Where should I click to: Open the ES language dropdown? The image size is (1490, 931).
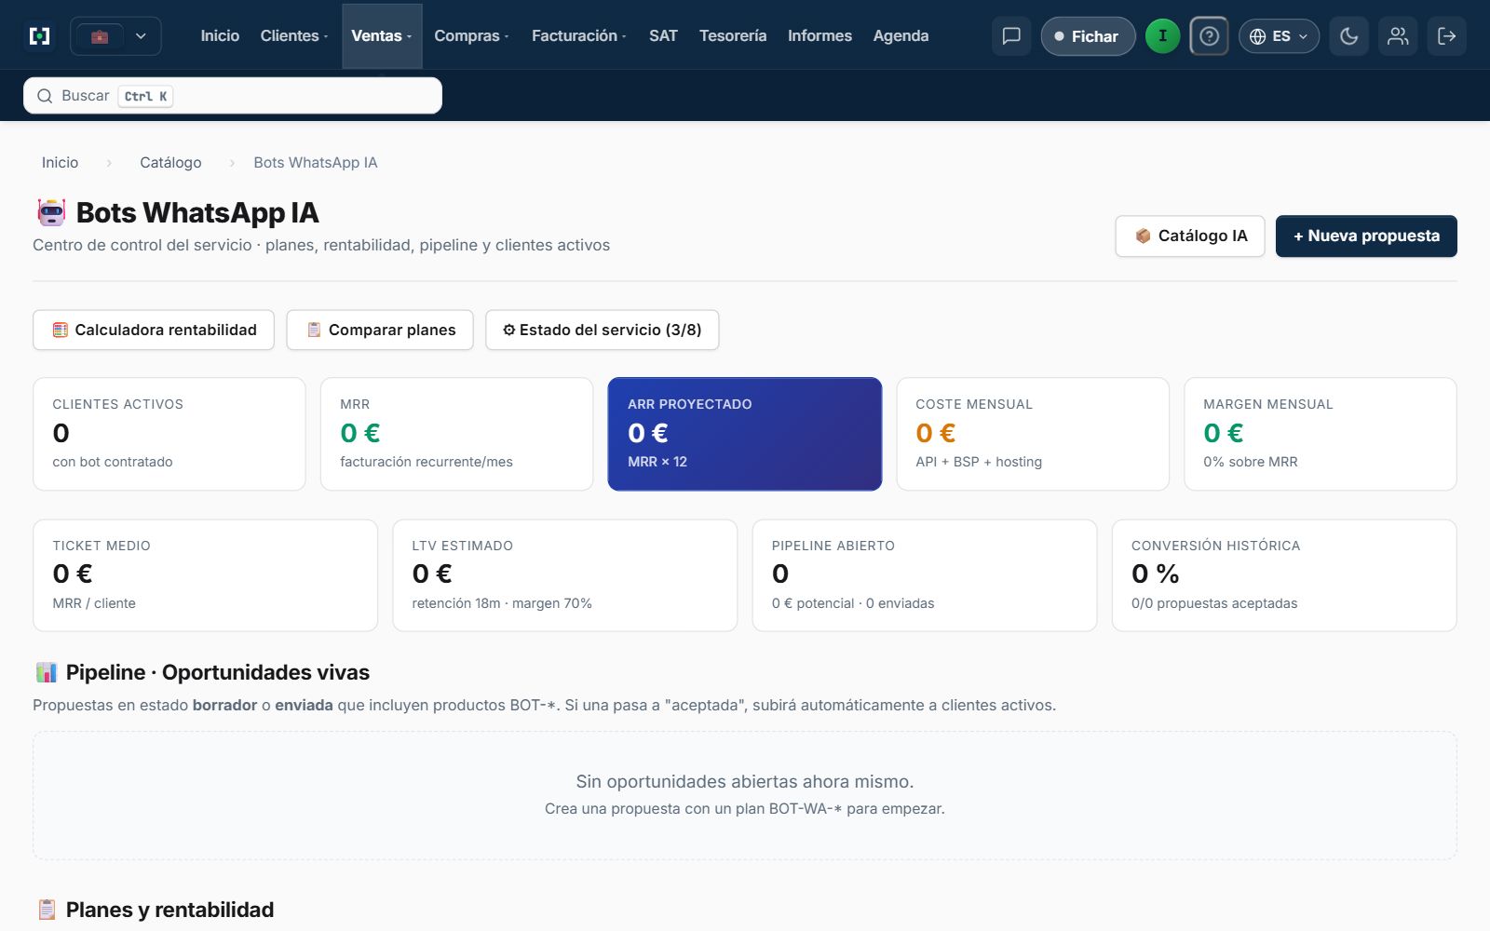point(1279,36)
